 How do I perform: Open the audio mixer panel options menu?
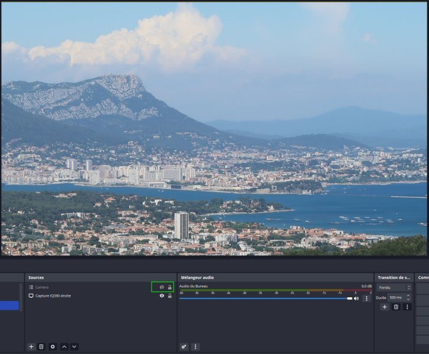tap(195, 346)
